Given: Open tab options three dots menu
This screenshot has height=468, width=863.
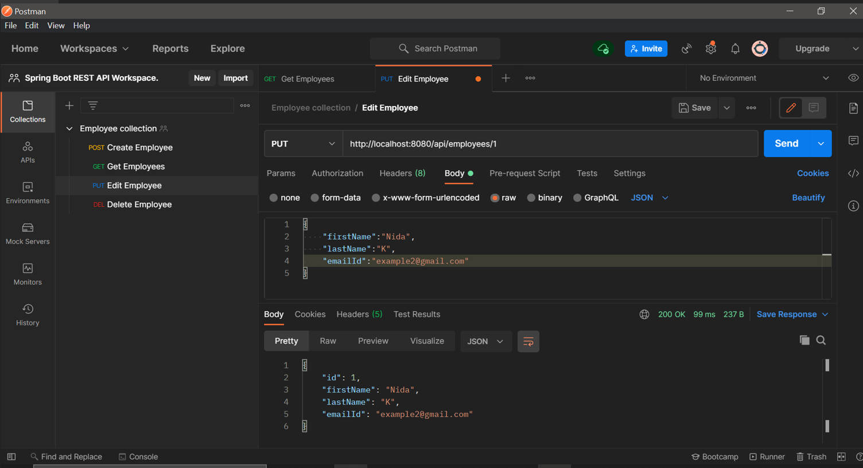Looking at the screenshot, I should point(530,78).
